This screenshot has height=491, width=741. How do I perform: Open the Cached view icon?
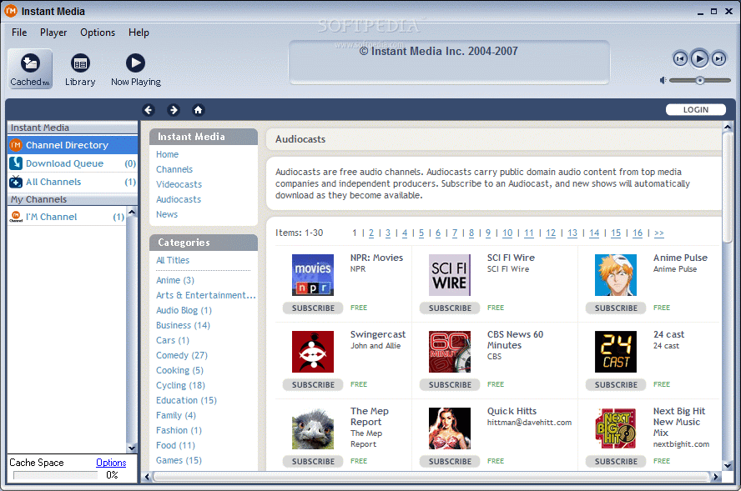pyautogui.click(x=30, y=69)
